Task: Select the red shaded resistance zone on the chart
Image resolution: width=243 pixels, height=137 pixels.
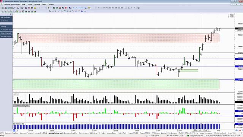Action: tap(118, 38)
